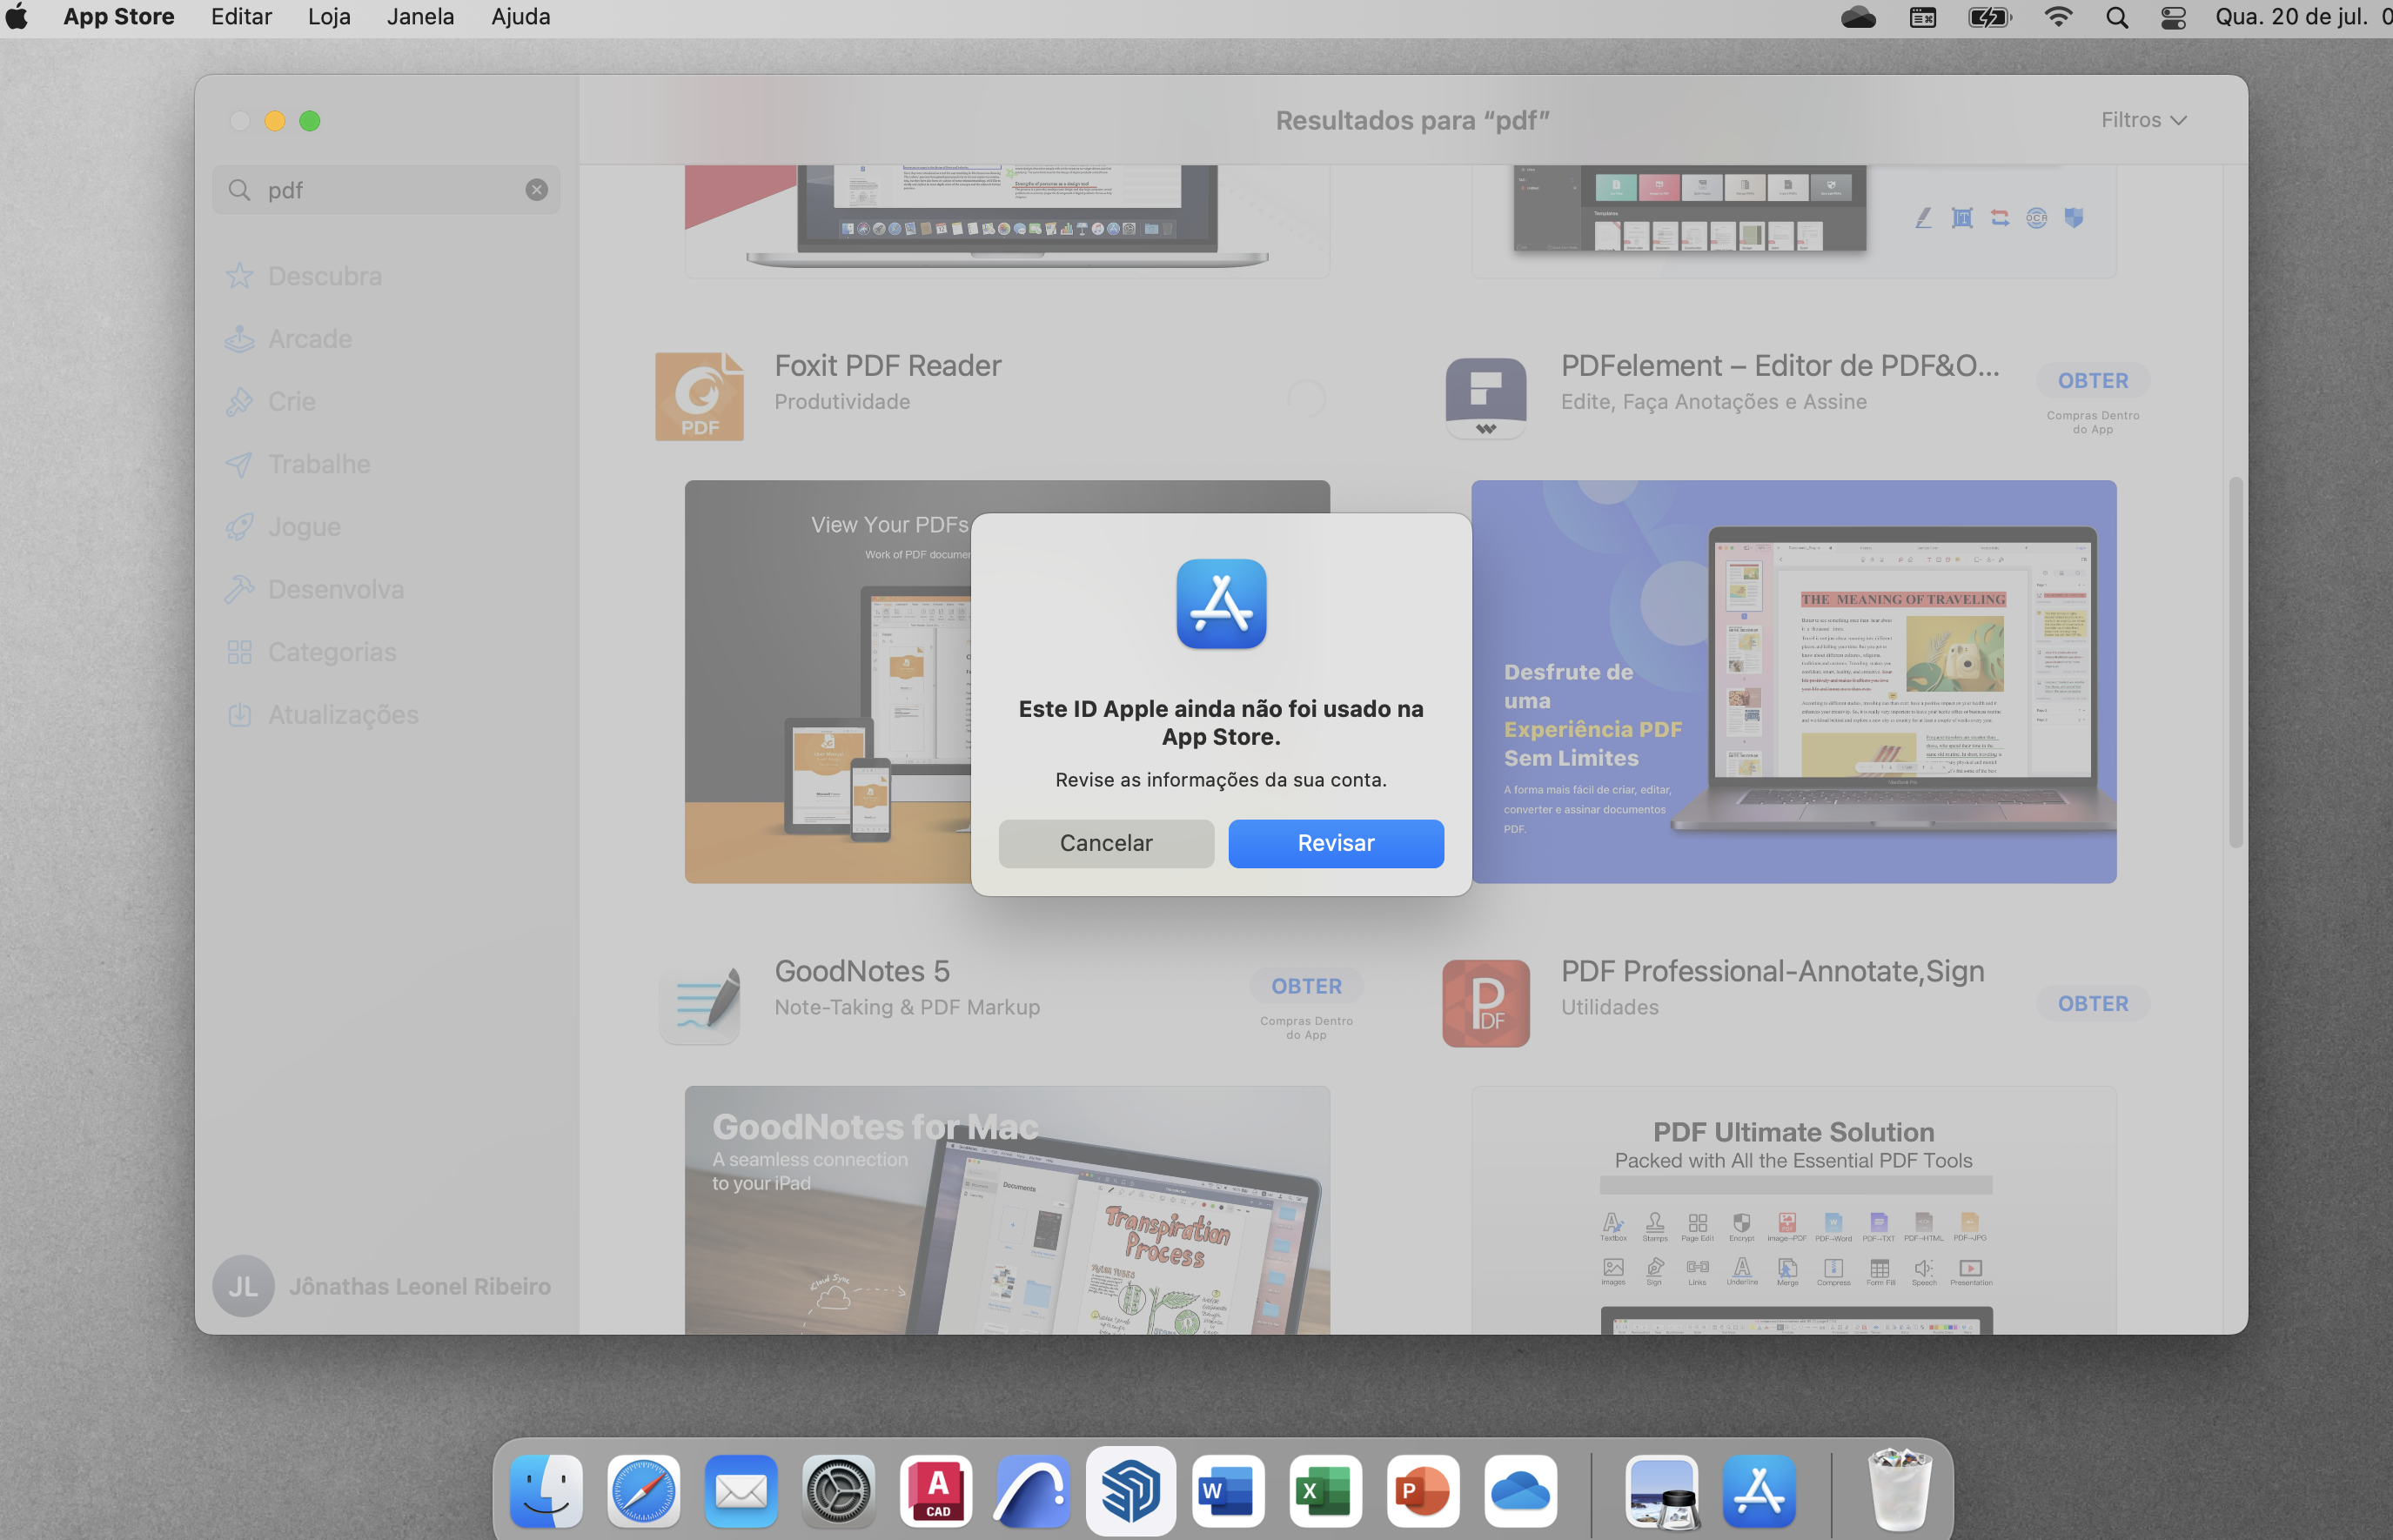Image resolution: width=2393 pixels, height=1540 pixels.
Task: Open the Janela menu
Action: click(x=420, y=17)
